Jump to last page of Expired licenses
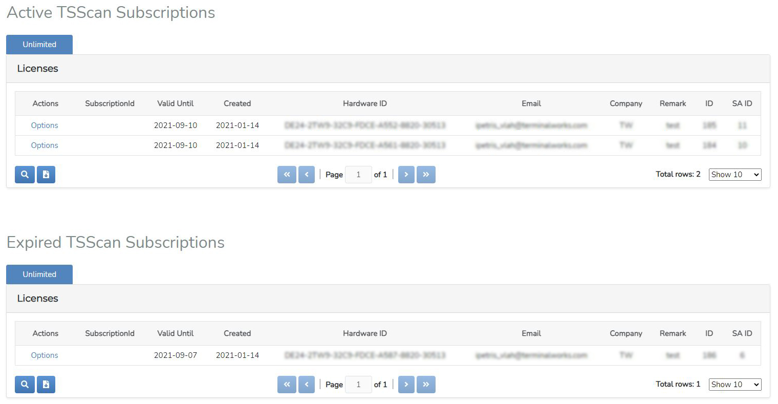The height and width of the screenshot is (404, 778). click(426, 385)
